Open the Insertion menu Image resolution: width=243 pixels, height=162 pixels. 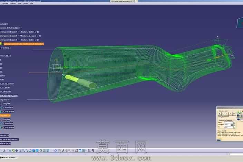click(13, 3)
